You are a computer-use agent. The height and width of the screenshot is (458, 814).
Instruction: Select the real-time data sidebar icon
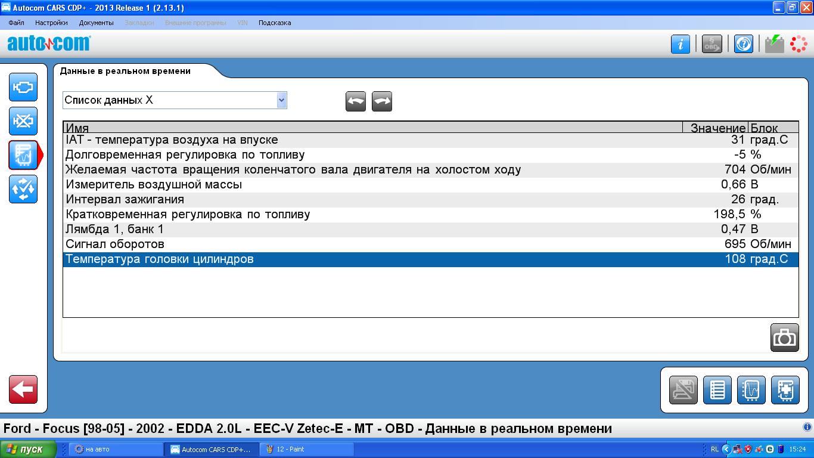[x=23, y=156]
